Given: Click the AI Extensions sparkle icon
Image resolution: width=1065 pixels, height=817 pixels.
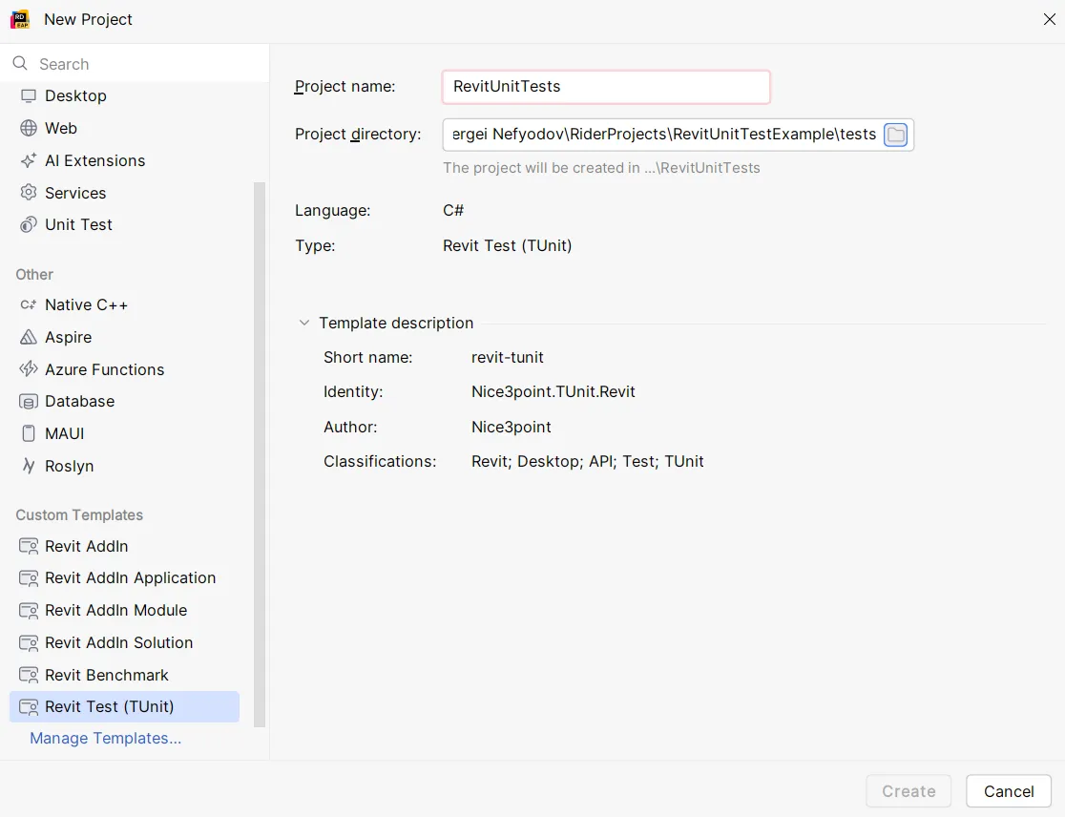Looking at the screenshot, I should point(29,161).
